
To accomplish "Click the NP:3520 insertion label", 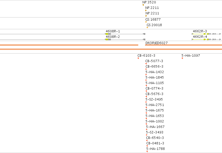I will [149, 2].
